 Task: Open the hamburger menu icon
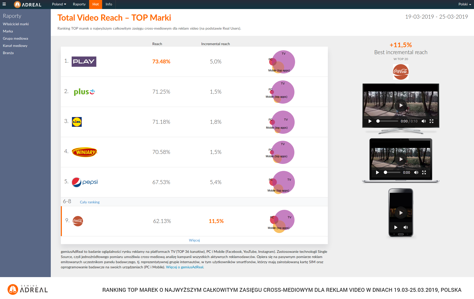click(x=4, y=4)
